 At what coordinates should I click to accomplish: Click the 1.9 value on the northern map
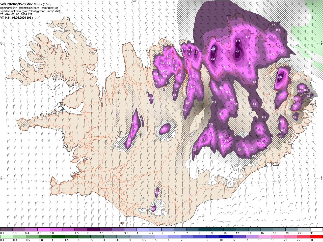pos(188,54)
